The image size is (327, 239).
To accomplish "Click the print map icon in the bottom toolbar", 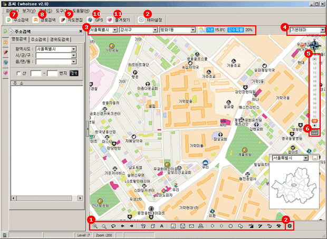I will click(x=200, y=226).
